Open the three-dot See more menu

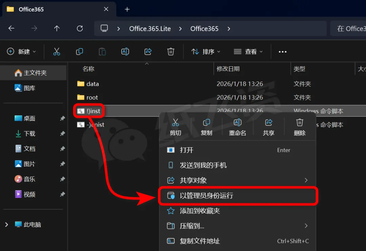(x=282, y=52)
